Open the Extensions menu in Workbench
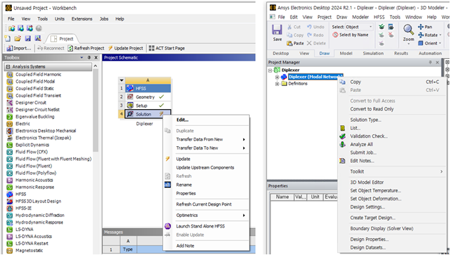Viewport: 454px width, 258px height. (x=82, y=19)
